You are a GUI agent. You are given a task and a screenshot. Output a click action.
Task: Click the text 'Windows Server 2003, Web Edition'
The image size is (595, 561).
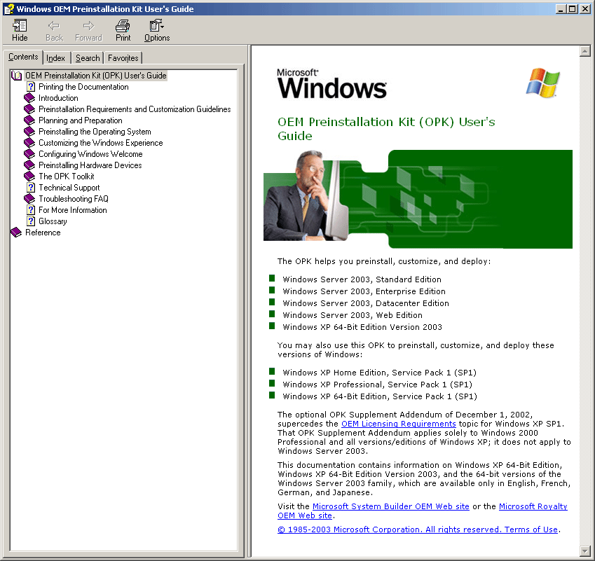(353, 315)
